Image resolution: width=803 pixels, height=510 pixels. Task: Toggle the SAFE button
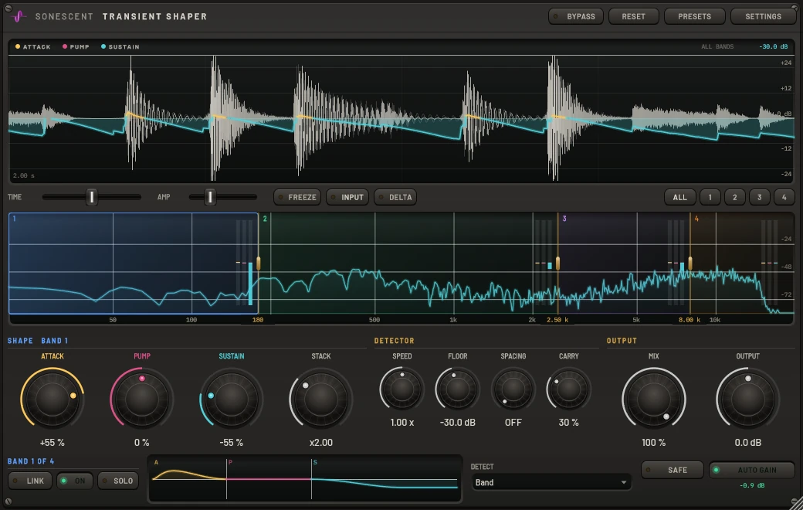672,470
